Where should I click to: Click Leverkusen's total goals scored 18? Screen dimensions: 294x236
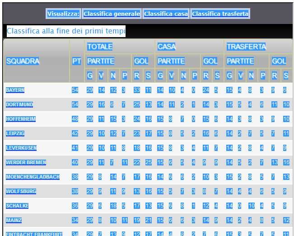[137, 148]
